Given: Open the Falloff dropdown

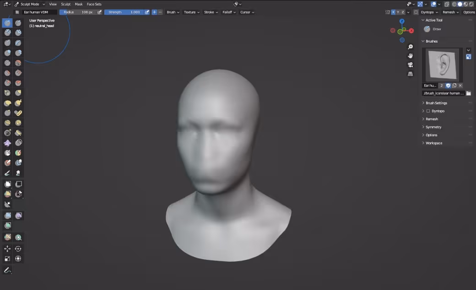Looking at the screenshot, I should [228, 12].
